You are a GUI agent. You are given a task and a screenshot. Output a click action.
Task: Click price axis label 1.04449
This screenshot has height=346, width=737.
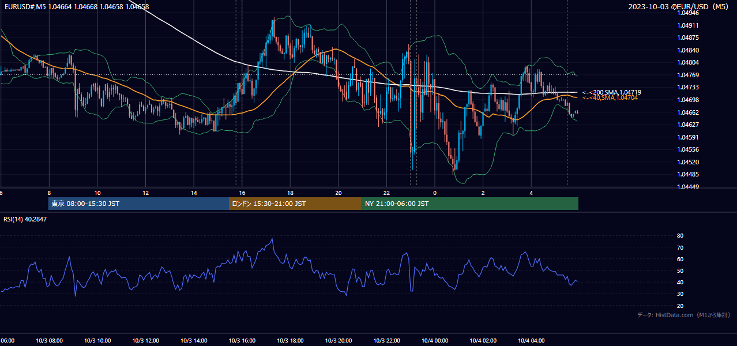pyautogui.click(x=687, y=187)
